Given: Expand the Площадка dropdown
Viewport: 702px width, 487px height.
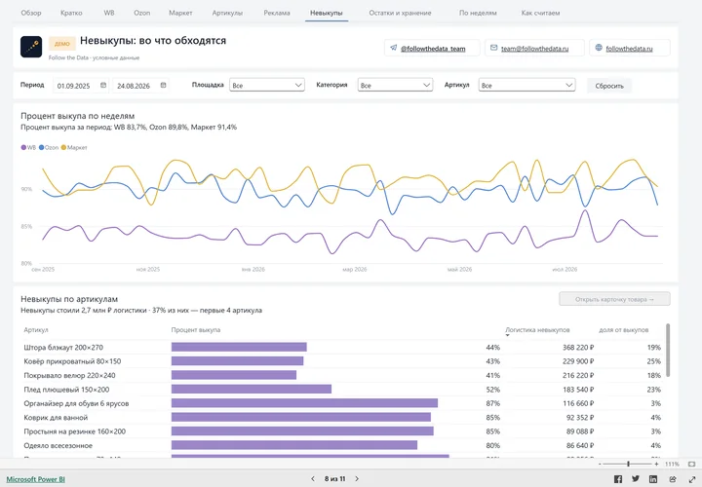Looking at the screenshot, I should tap(267, 85).
